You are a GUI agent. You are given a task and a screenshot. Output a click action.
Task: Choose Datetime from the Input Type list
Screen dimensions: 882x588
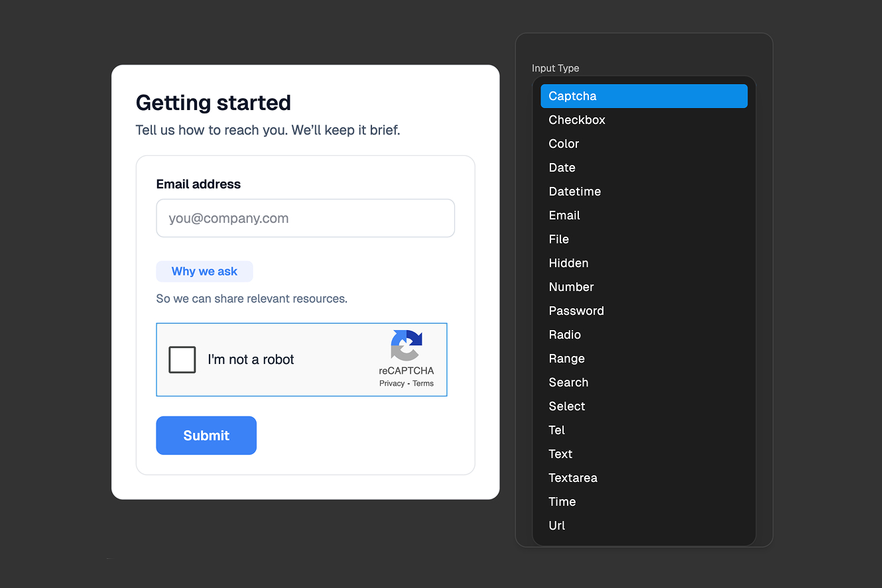click(x=644, y=192)
